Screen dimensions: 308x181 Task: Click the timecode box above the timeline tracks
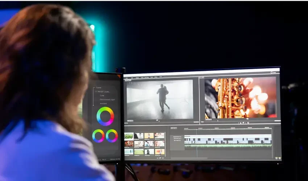[x=174, y=128]
